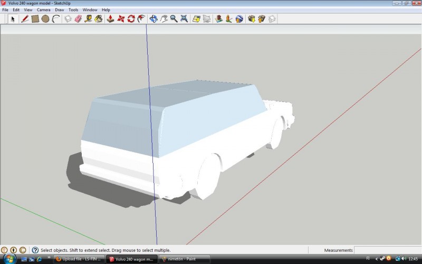
Task: Open the Help menu
Action: (x=106, y=10)
